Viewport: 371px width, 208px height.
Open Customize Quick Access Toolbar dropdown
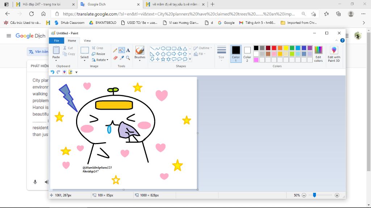[x=76, y=72]
